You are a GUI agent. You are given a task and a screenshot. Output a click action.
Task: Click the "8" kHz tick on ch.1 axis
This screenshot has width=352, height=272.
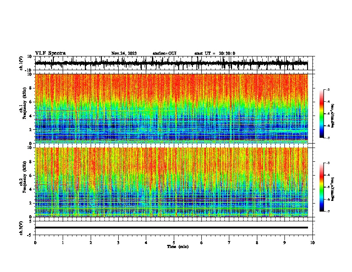point(31,88)
